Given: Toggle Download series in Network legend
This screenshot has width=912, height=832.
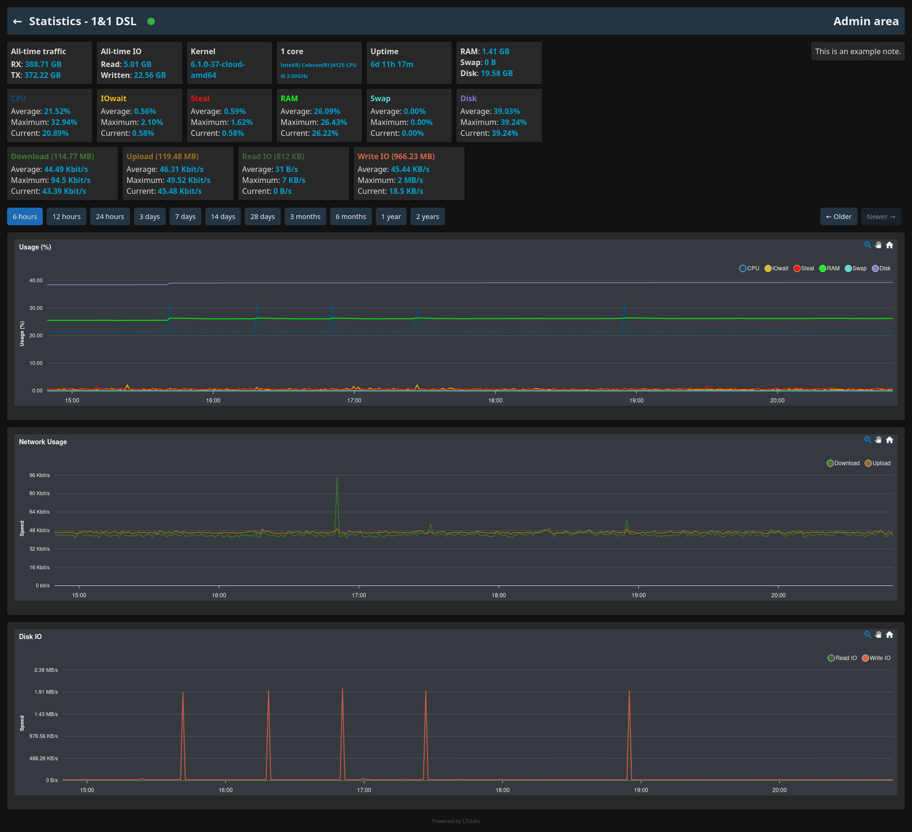Looking at the screenshot, I should pos(843,463).
